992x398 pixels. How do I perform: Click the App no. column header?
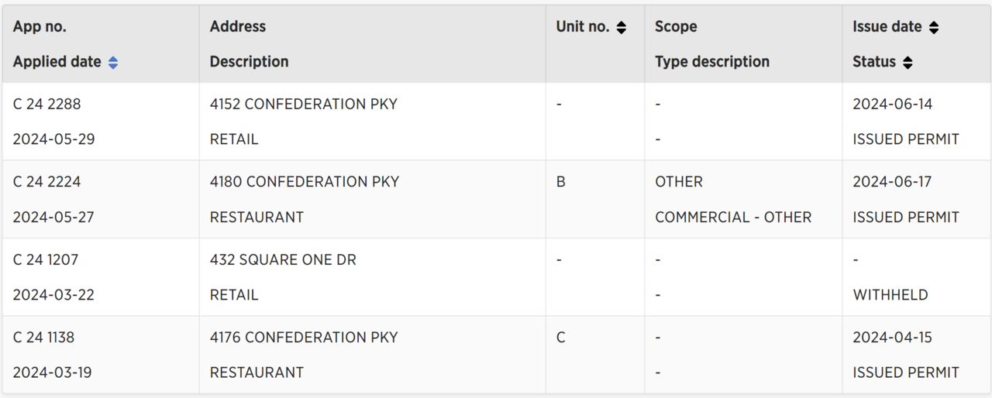[x=40, y=26]
